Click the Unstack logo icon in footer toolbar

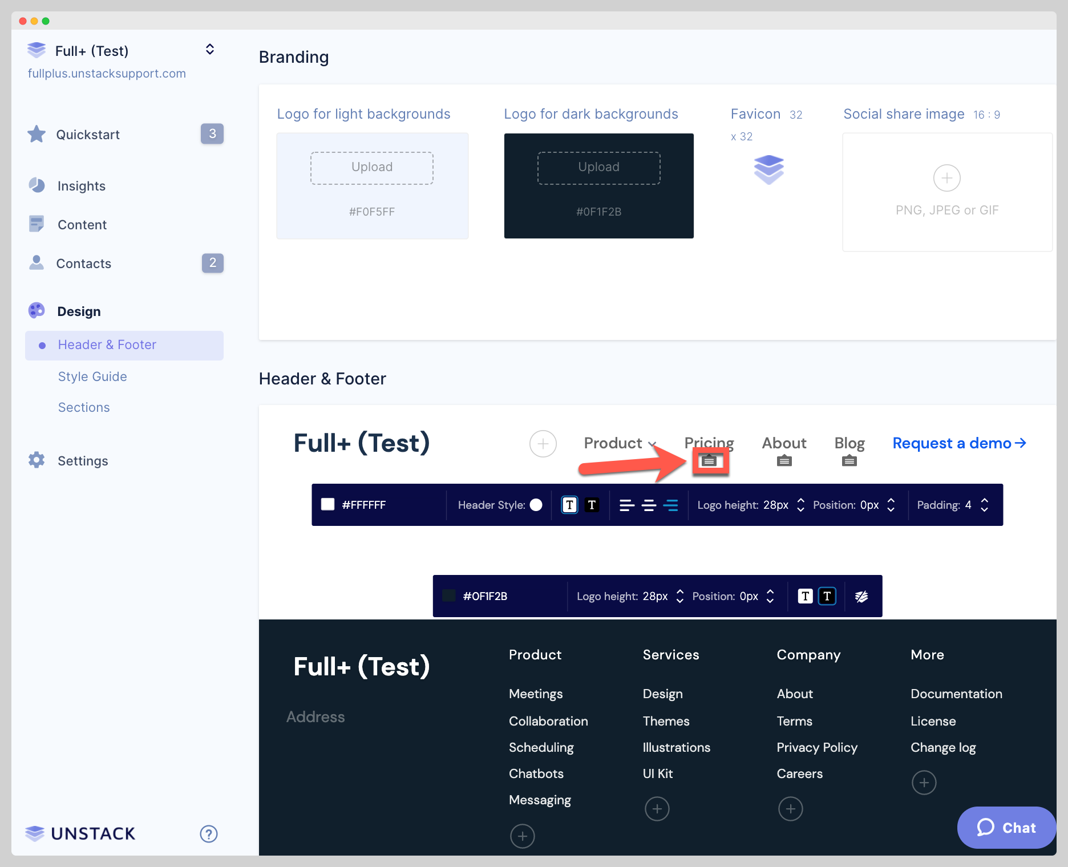pos(861,596)
